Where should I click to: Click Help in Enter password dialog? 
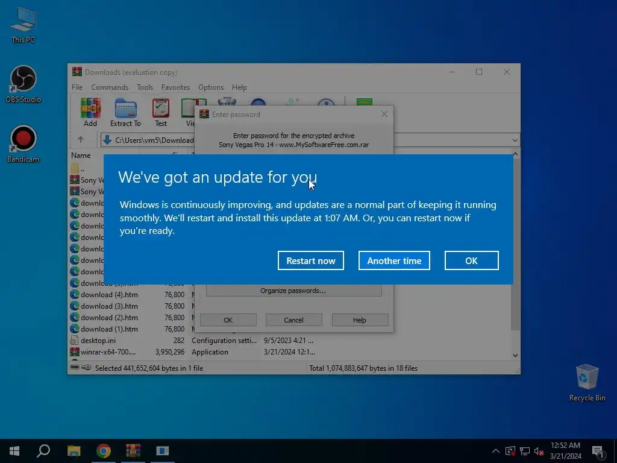tap(359, 320)
